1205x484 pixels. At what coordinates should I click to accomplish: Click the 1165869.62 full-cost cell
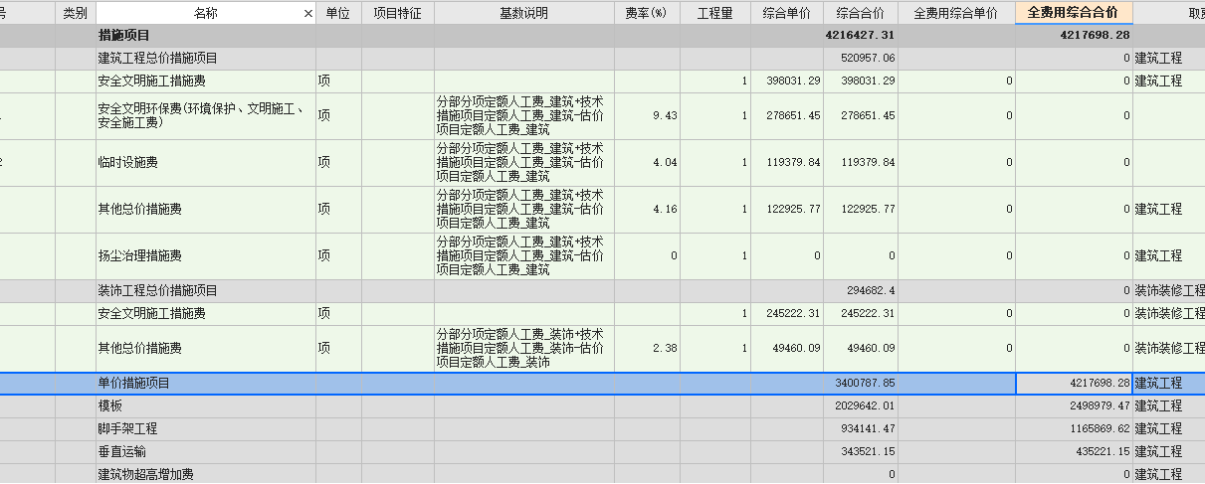(1074, 429)
